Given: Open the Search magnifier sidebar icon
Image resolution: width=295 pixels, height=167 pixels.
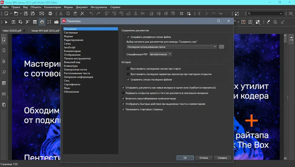Looking at the screenshot, I should coord(4,72).
